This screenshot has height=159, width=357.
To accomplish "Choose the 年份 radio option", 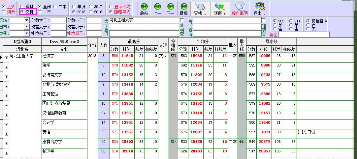I will click(74, 7).
